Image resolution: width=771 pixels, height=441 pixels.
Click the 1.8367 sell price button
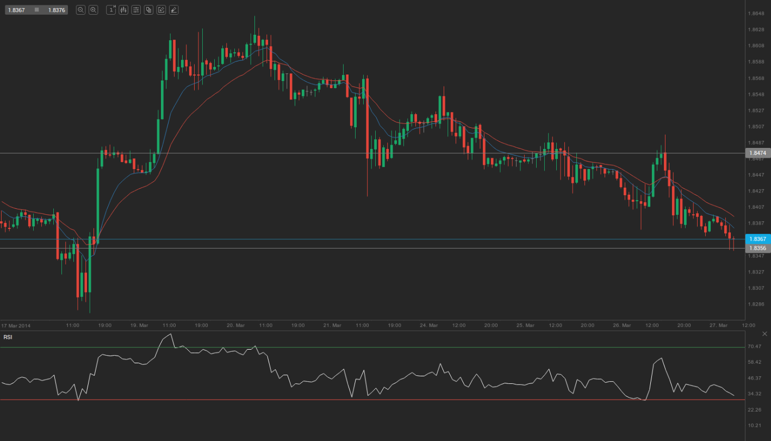(17, 10)
